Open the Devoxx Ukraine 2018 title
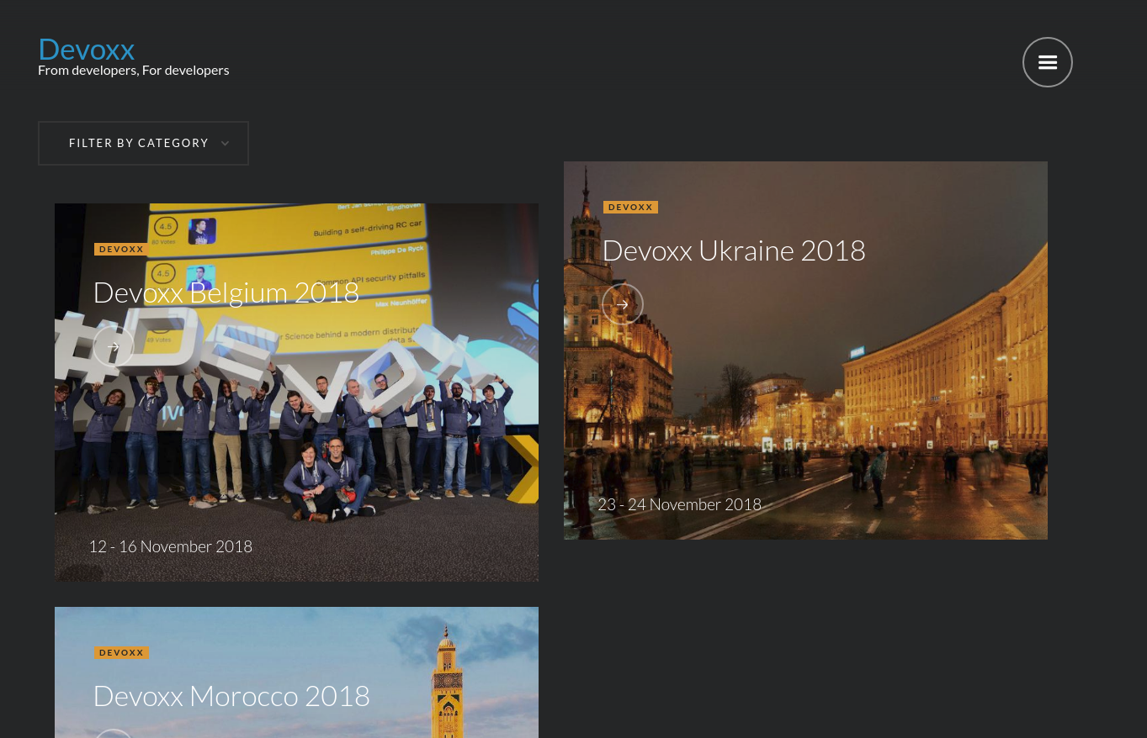The width and height of the screenshot is (1147, 738). (733, 250)
